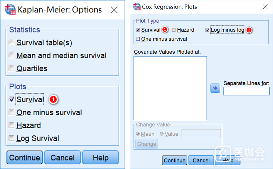Toggle the Log minus log checkbox
Screen dimensions: 273x169
pos(208,30)
